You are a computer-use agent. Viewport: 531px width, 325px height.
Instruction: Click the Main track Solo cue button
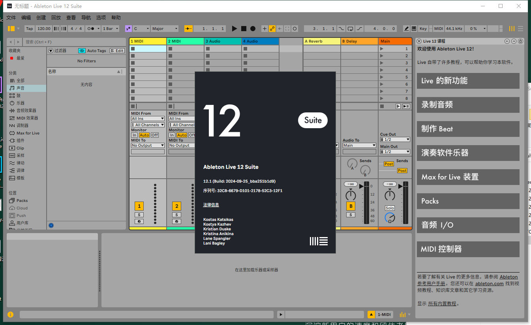390,208
